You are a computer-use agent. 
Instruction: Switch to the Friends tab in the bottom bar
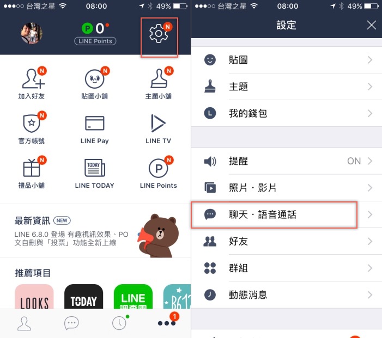[24, 323]
